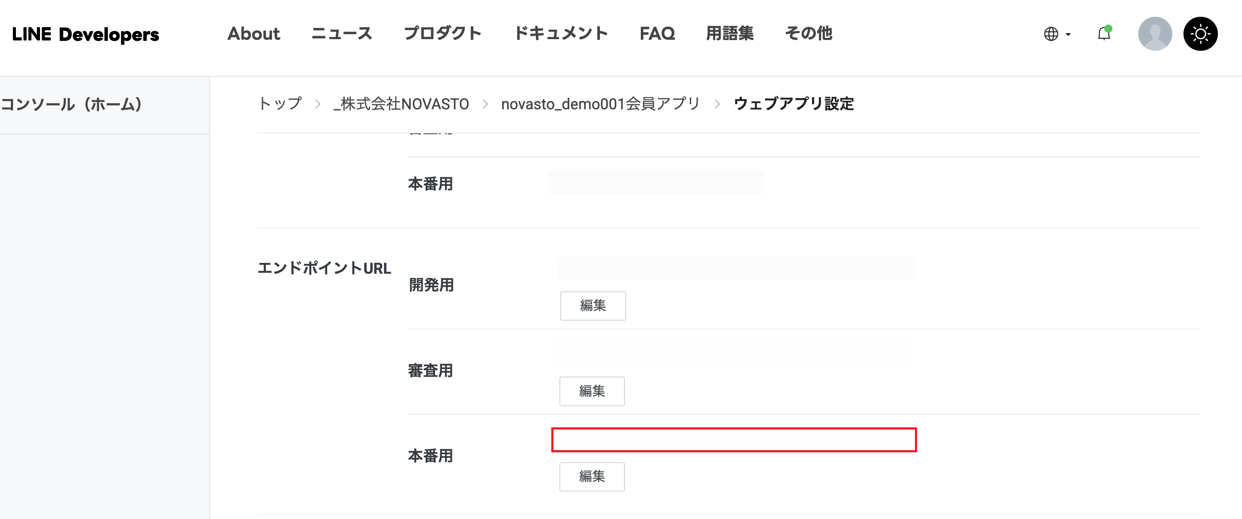This screenshot has height=519, width=1242.
Task: Click the notification bell icon
Action: point(1103,34)
